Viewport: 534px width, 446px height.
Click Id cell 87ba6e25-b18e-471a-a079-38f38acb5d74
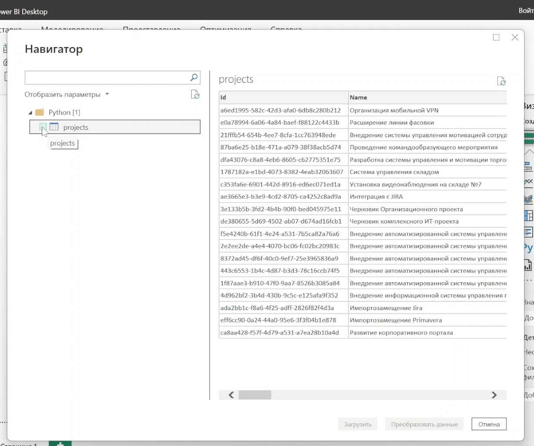(283, 147)
